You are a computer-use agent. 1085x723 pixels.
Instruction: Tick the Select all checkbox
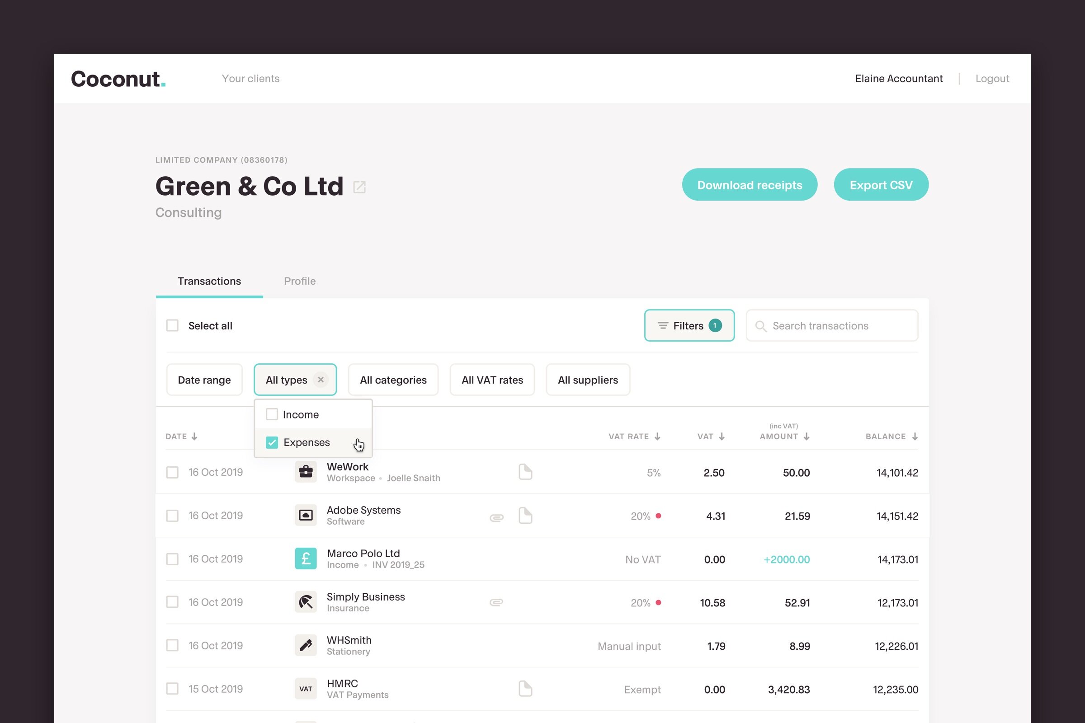(173, 325)
